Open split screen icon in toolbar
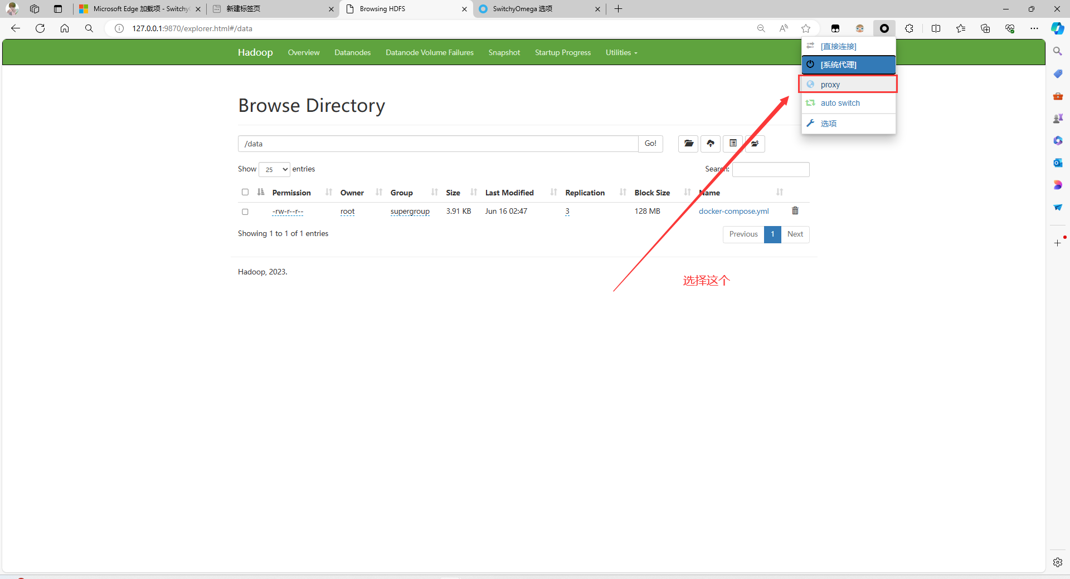The height and width of the screenshot is (579, 1070). pos(936,28)
